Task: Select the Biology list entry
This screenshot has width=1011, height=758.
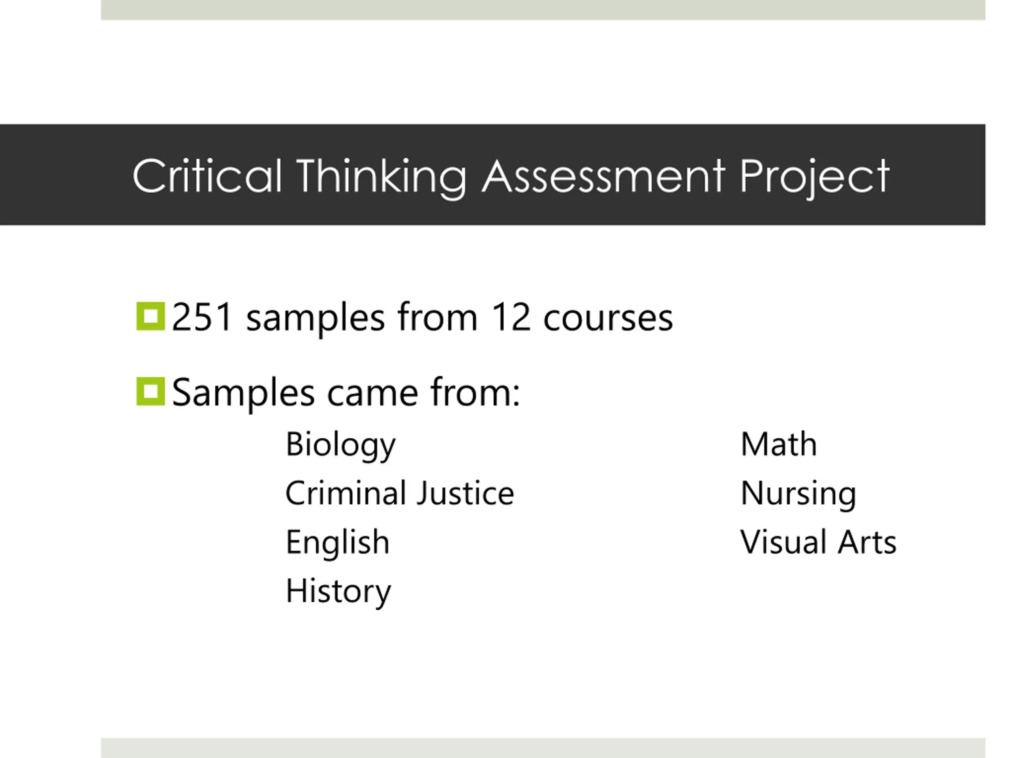Action: 340,445
